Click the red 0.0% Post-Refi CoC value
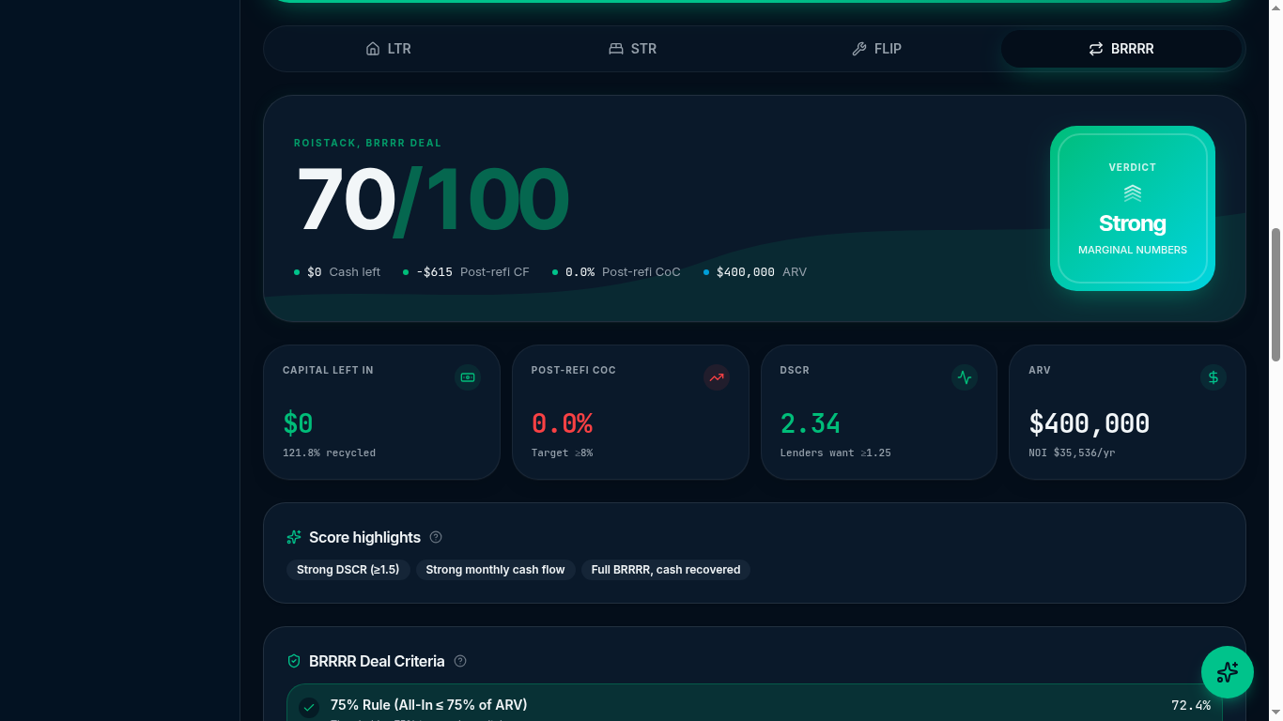 click(x=562, y=423)
